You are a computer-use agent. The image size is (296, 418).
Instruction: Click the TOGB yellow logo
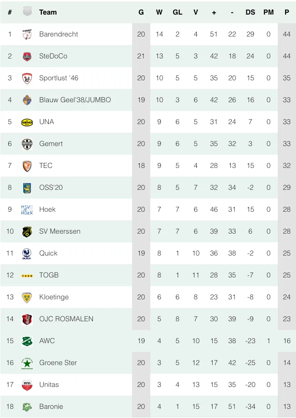coord(27,275)
